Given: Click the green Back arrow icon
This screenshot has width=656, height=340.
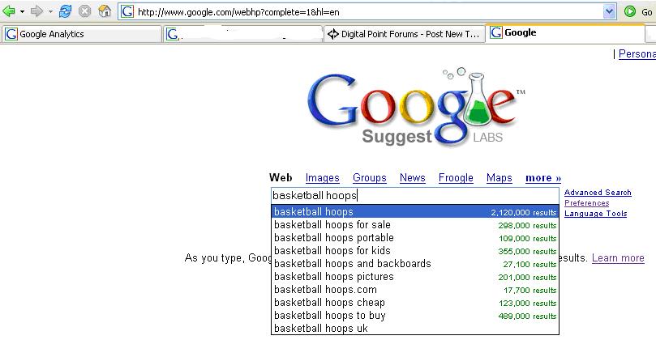Looking at the screenshot, I should [9, 11].
